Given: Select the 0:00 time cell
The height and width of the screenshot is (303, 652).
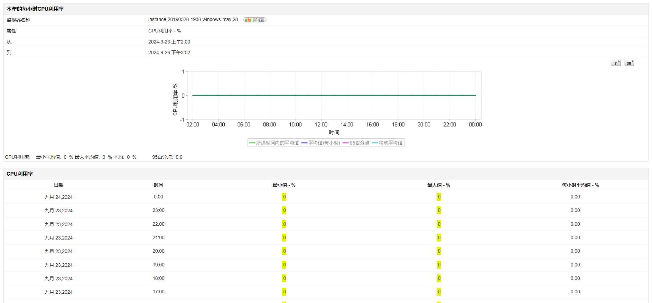Looking at the screenshot, I should pyautogui.click(x=158, y=197).
